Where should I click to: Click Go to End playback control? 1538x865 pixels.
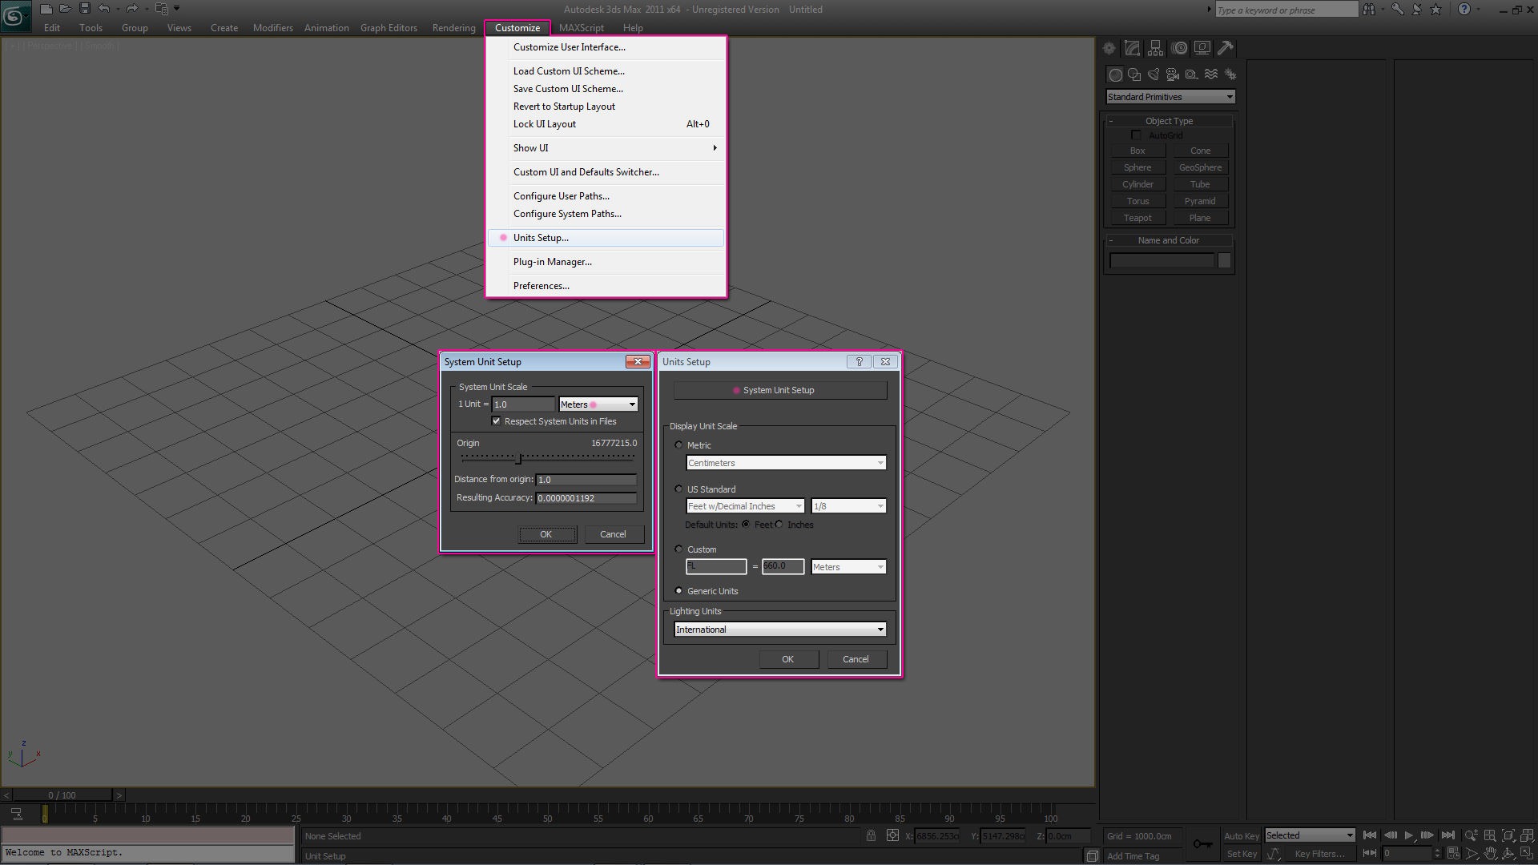coord(1448,835)
